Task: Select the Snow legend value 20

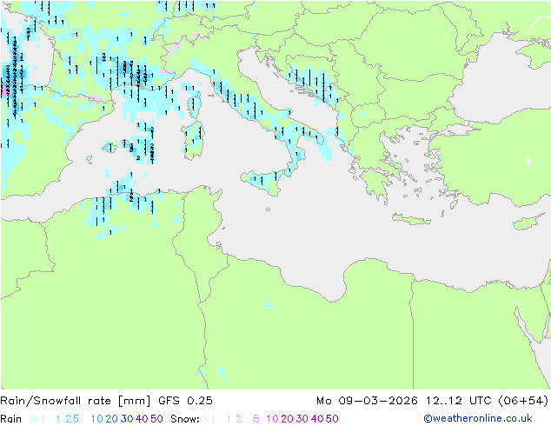Action: tap(287, 419)
